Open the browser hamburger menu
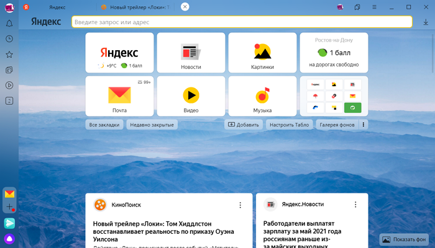The height and width of the screenshot is (248, 435). pos(374,7)
